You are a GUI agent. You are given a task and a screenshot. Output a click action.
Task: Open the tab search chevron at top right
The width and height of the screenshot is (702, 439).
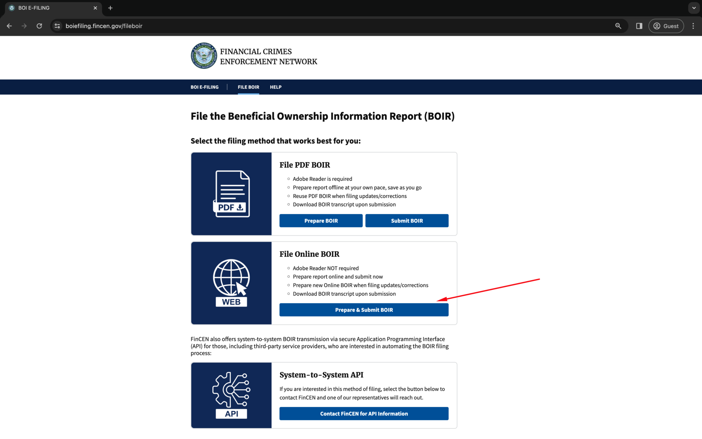click(693, 8)
